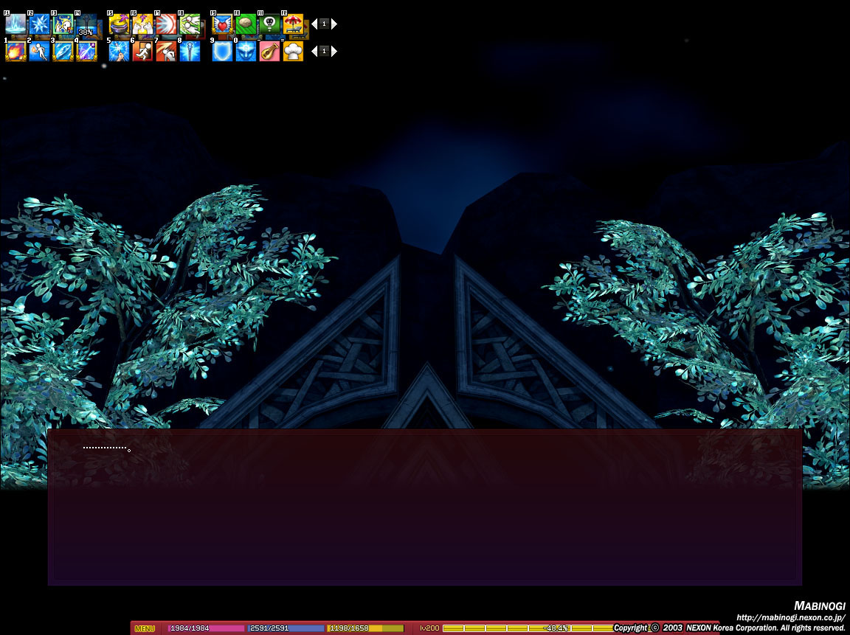
Task: Activate the hotkey 5 blue hand burst skill
Action: pos(119,52)
